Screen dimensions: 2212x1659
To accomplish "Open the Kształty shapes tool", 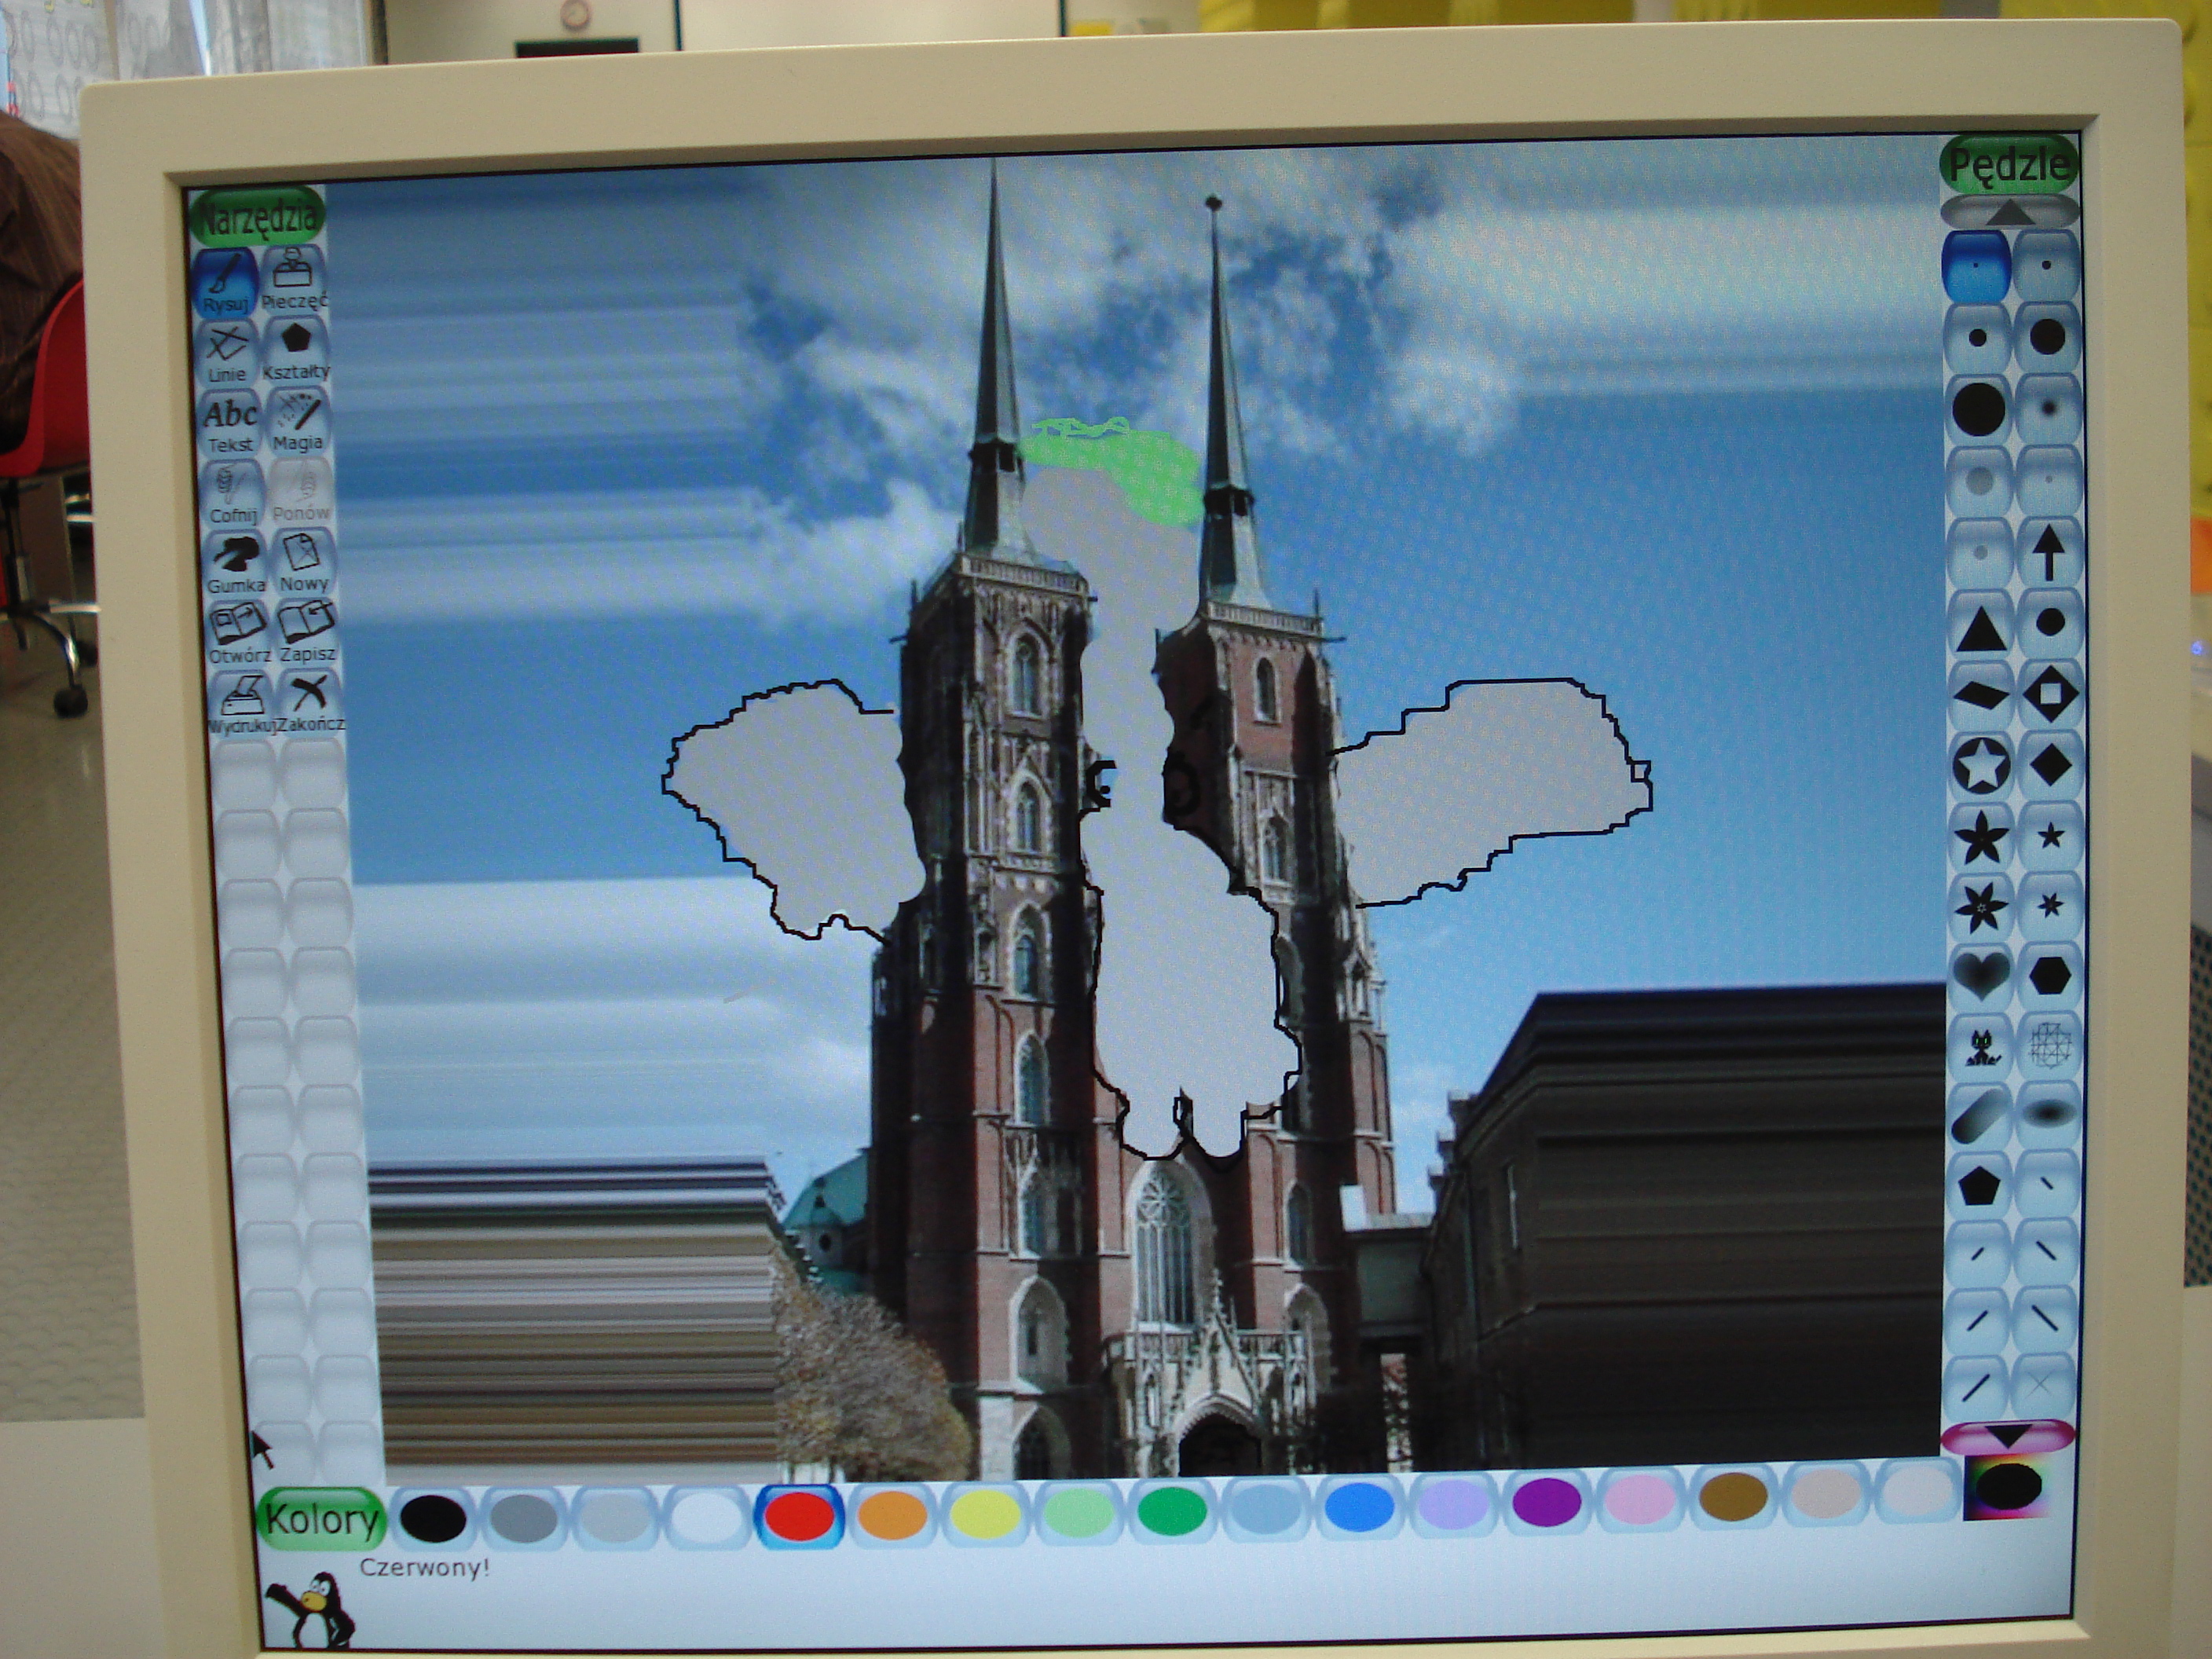I will [296, 349].
